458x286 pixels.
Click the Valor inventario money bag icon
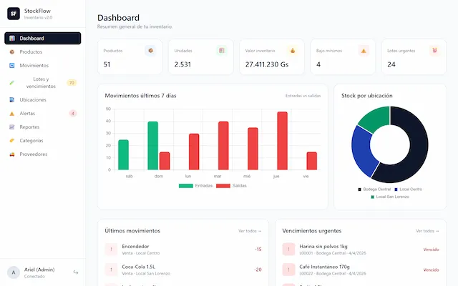tap(292, 50)
